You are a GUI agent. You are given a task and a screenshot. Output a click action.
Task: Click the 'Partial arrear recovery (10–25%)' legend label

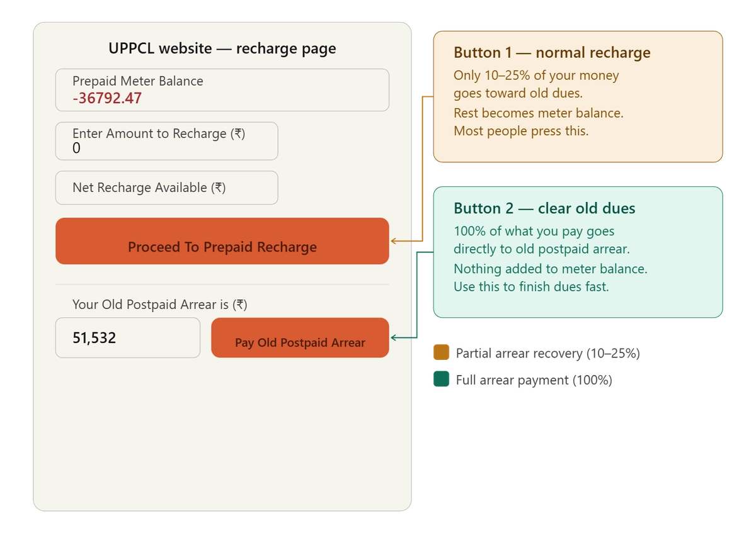[548, 354]
